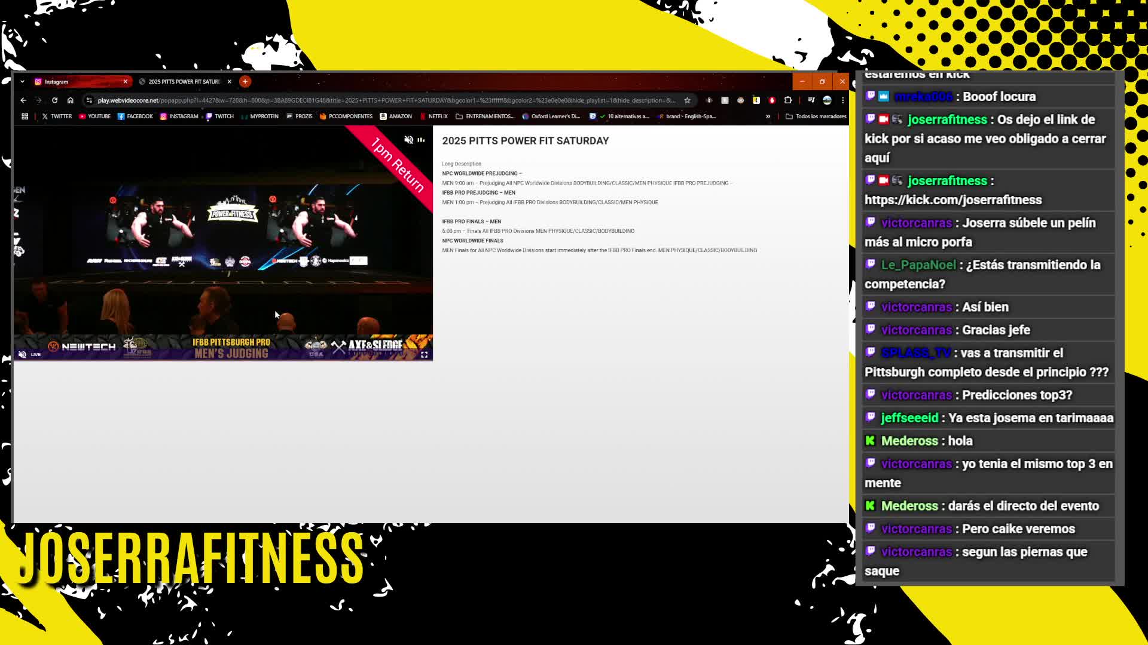Unmute video using top-right speaker icon
The width and height of the screenshot is (1148, 645).
(x=408, y=140)
